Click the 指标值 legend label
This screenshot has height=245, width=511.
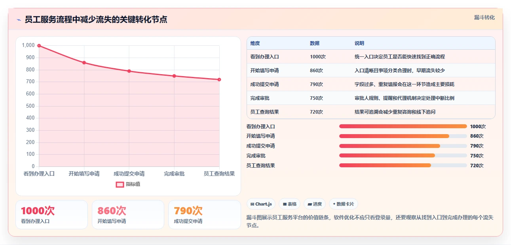tap(133, 184)
